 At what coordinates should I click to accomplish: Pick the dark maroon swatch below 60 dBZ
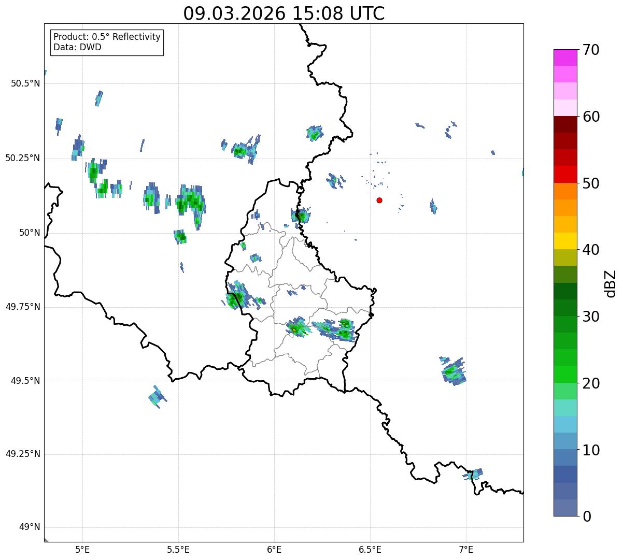tap(565, 124)
